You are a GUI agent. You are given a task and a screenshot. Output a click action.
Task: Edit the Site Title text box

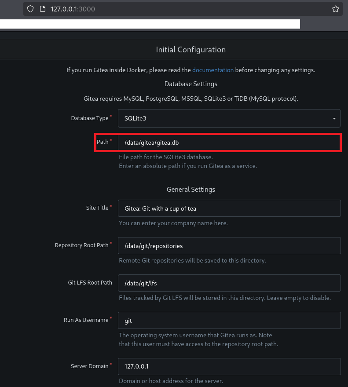229,208
